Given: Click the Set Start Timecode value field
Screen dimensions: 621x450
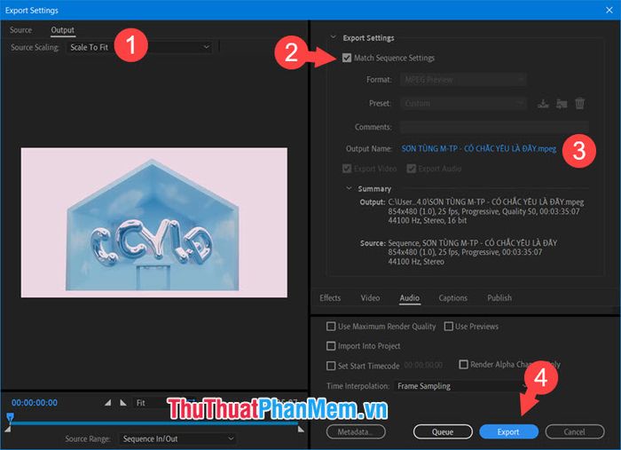Looking at the screenshot, I should tap(423, 365).
